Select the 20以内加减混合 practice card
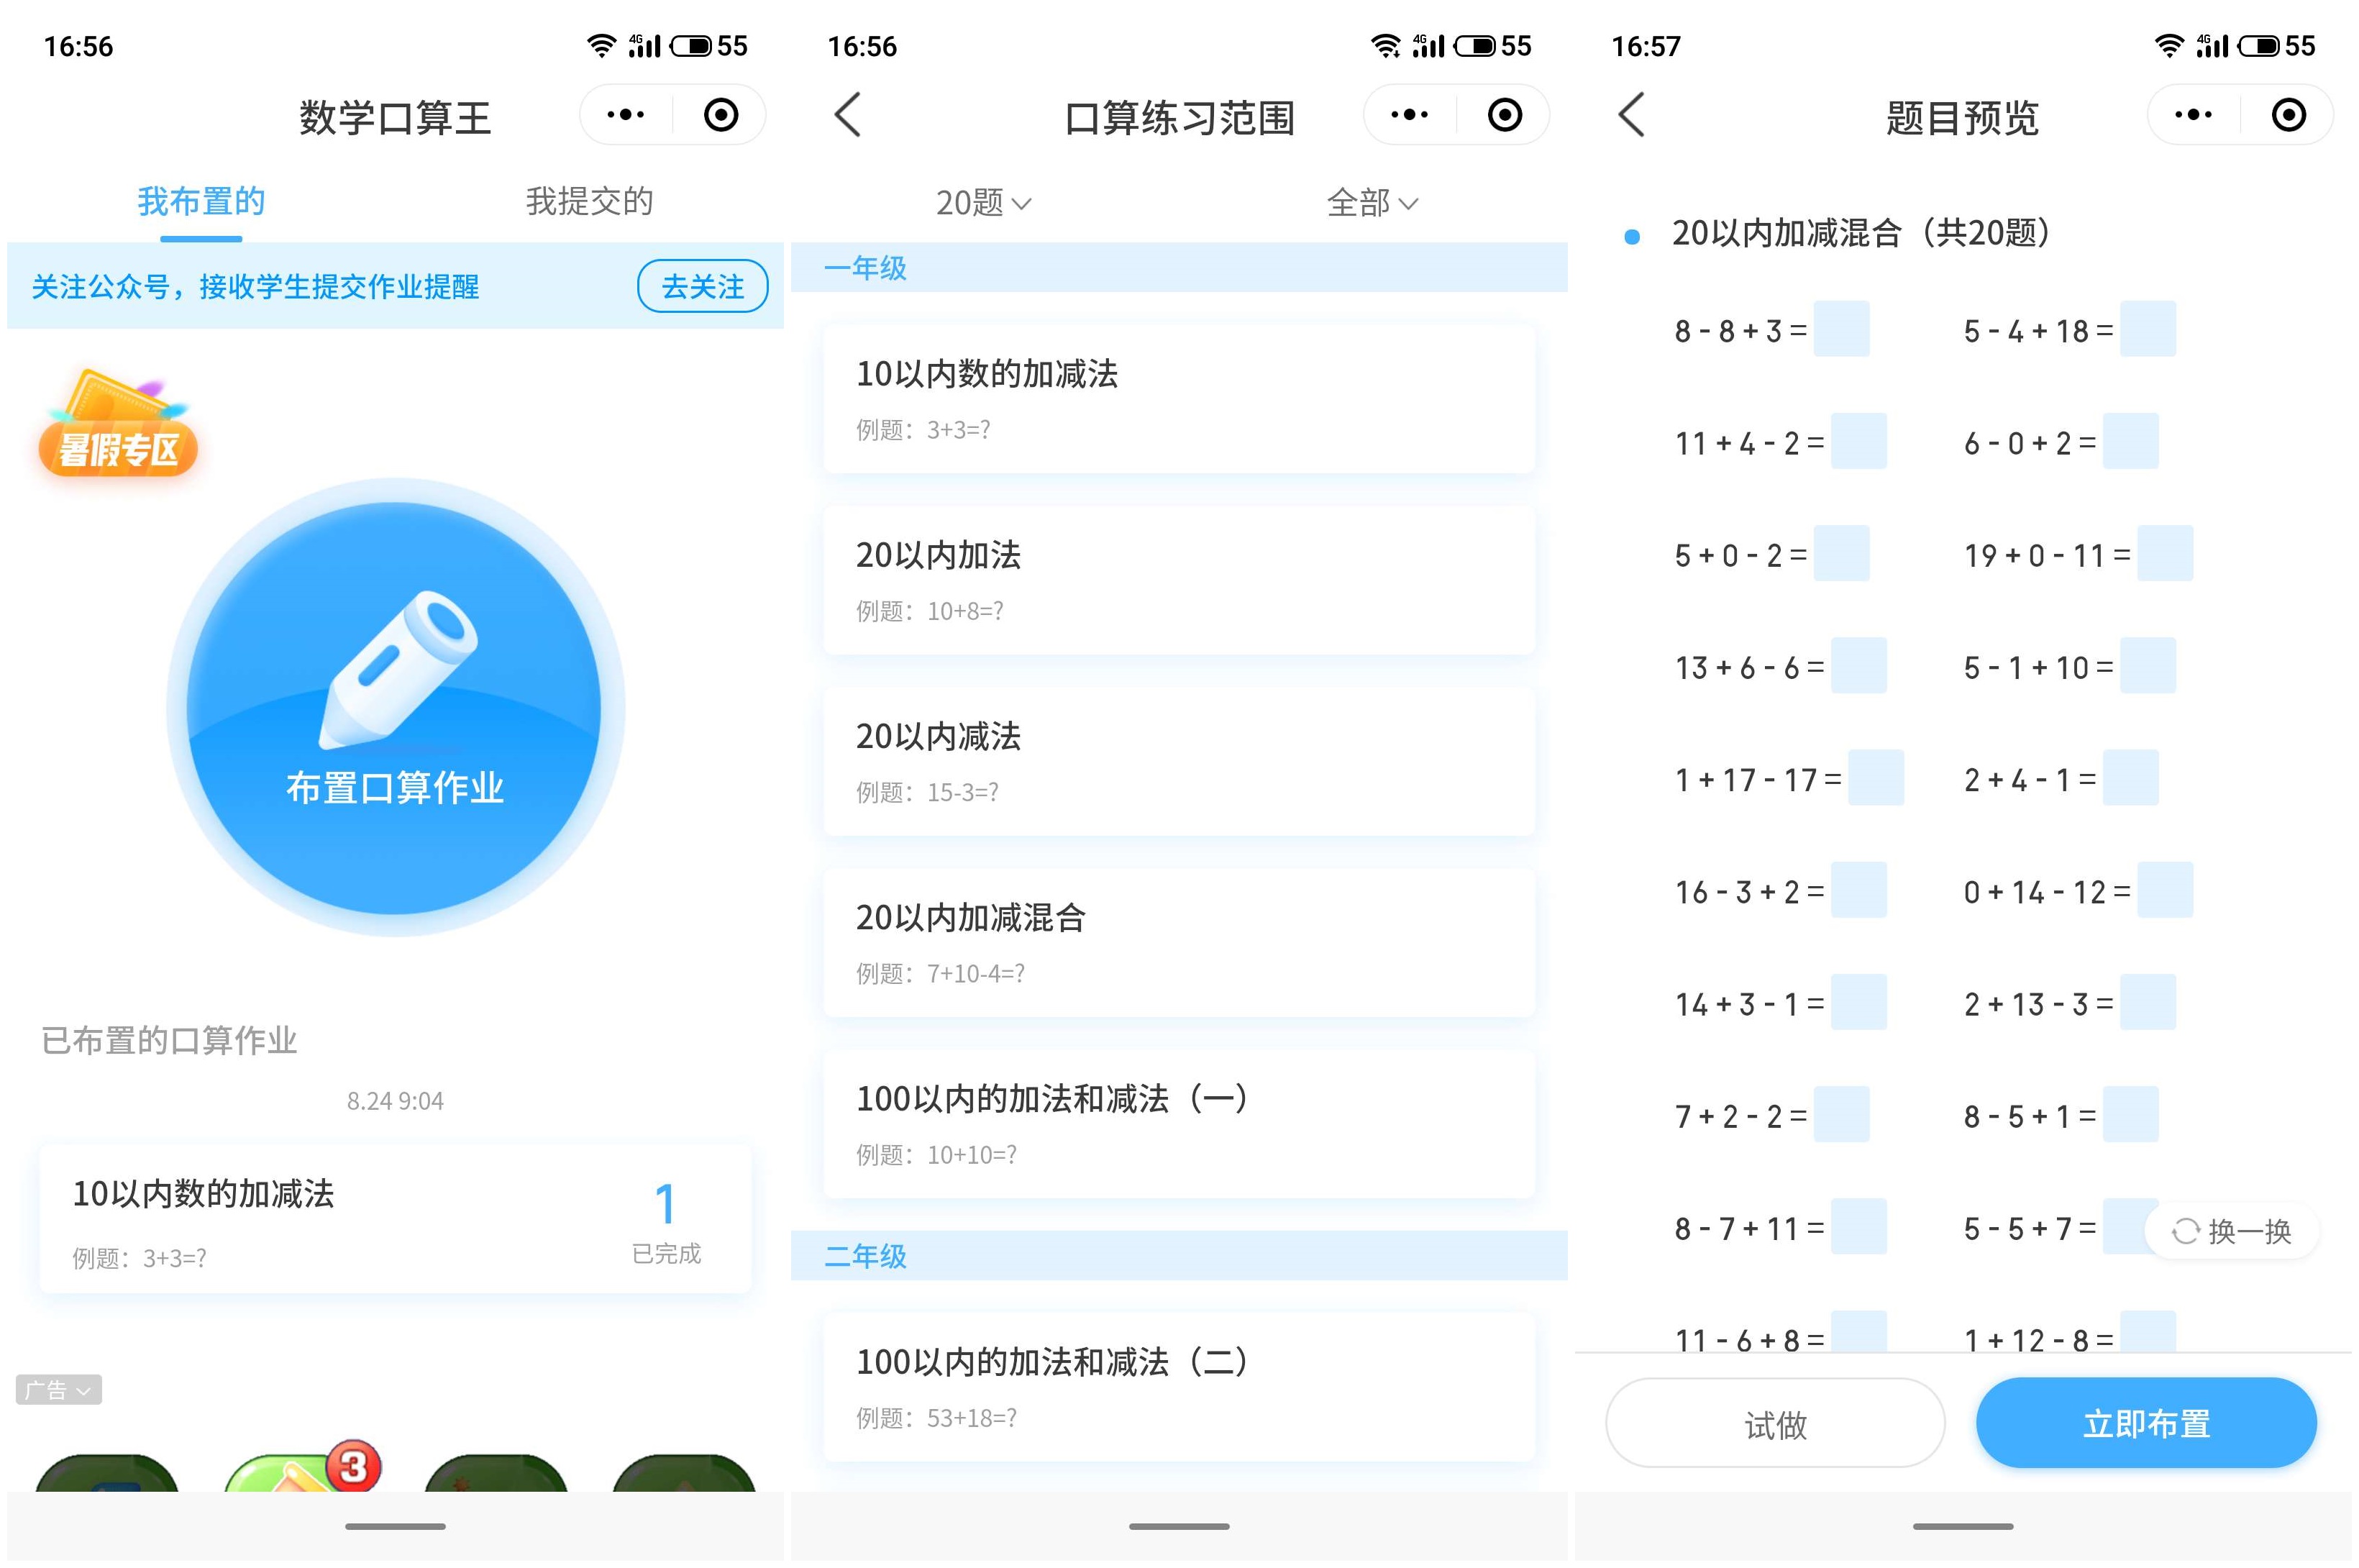Viewport: 2359px width, 1568px height. click(1179, 942)
